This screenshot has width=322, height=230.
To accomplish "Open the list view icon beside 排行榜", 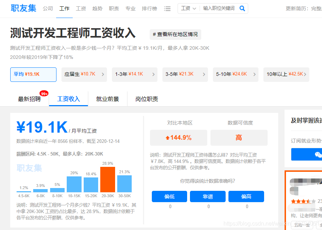I will pyautogui.click(x=167, y=8).
